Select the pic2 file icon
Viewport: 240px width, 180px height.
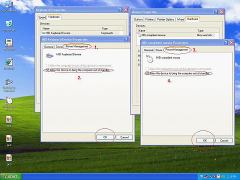pyautogui.click(x=9, y=141)
